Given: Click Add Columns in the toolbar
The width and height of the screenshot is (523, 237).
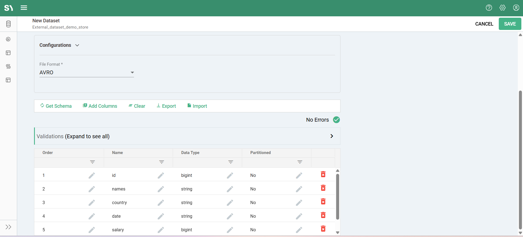Looking at the screenshot, I should click(x=100, y=106).
